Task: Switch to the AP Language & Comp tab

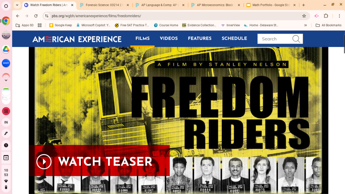Action: click(x=160, y=5)
